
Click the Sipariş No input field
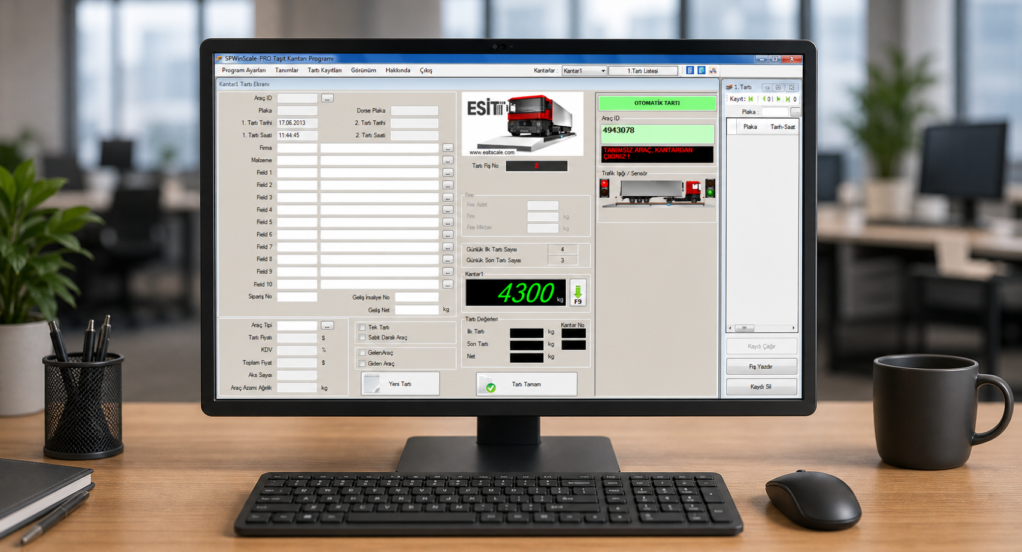pos(297,297)
